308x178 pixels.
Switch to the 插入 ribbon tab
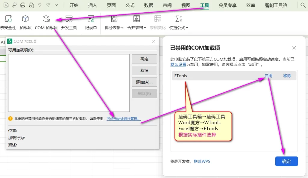[x=93, y=5]
